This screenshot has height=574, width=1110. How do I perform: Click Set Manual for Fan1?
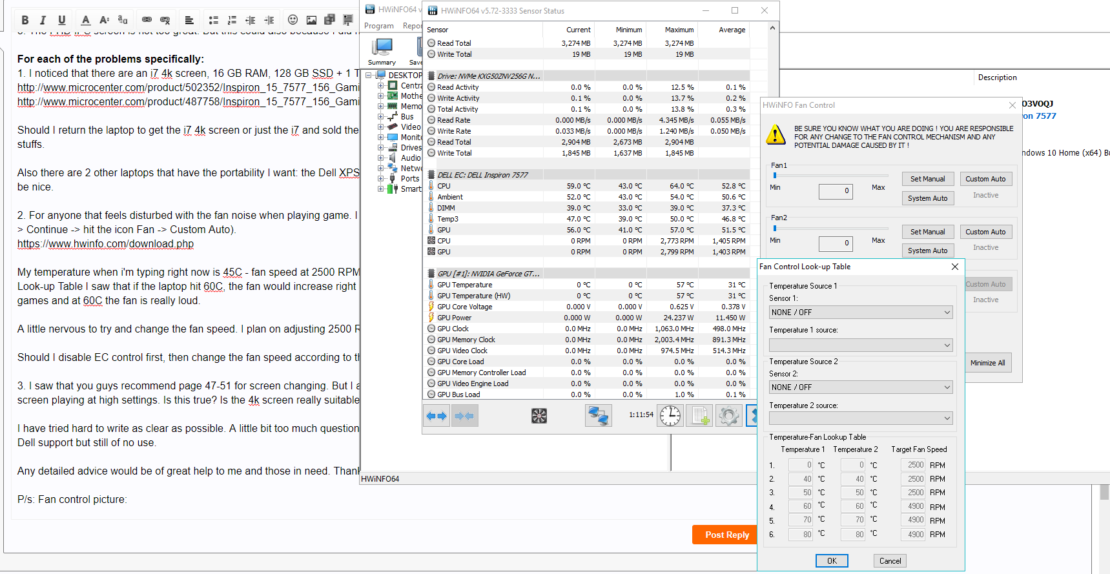click(927, 179)
